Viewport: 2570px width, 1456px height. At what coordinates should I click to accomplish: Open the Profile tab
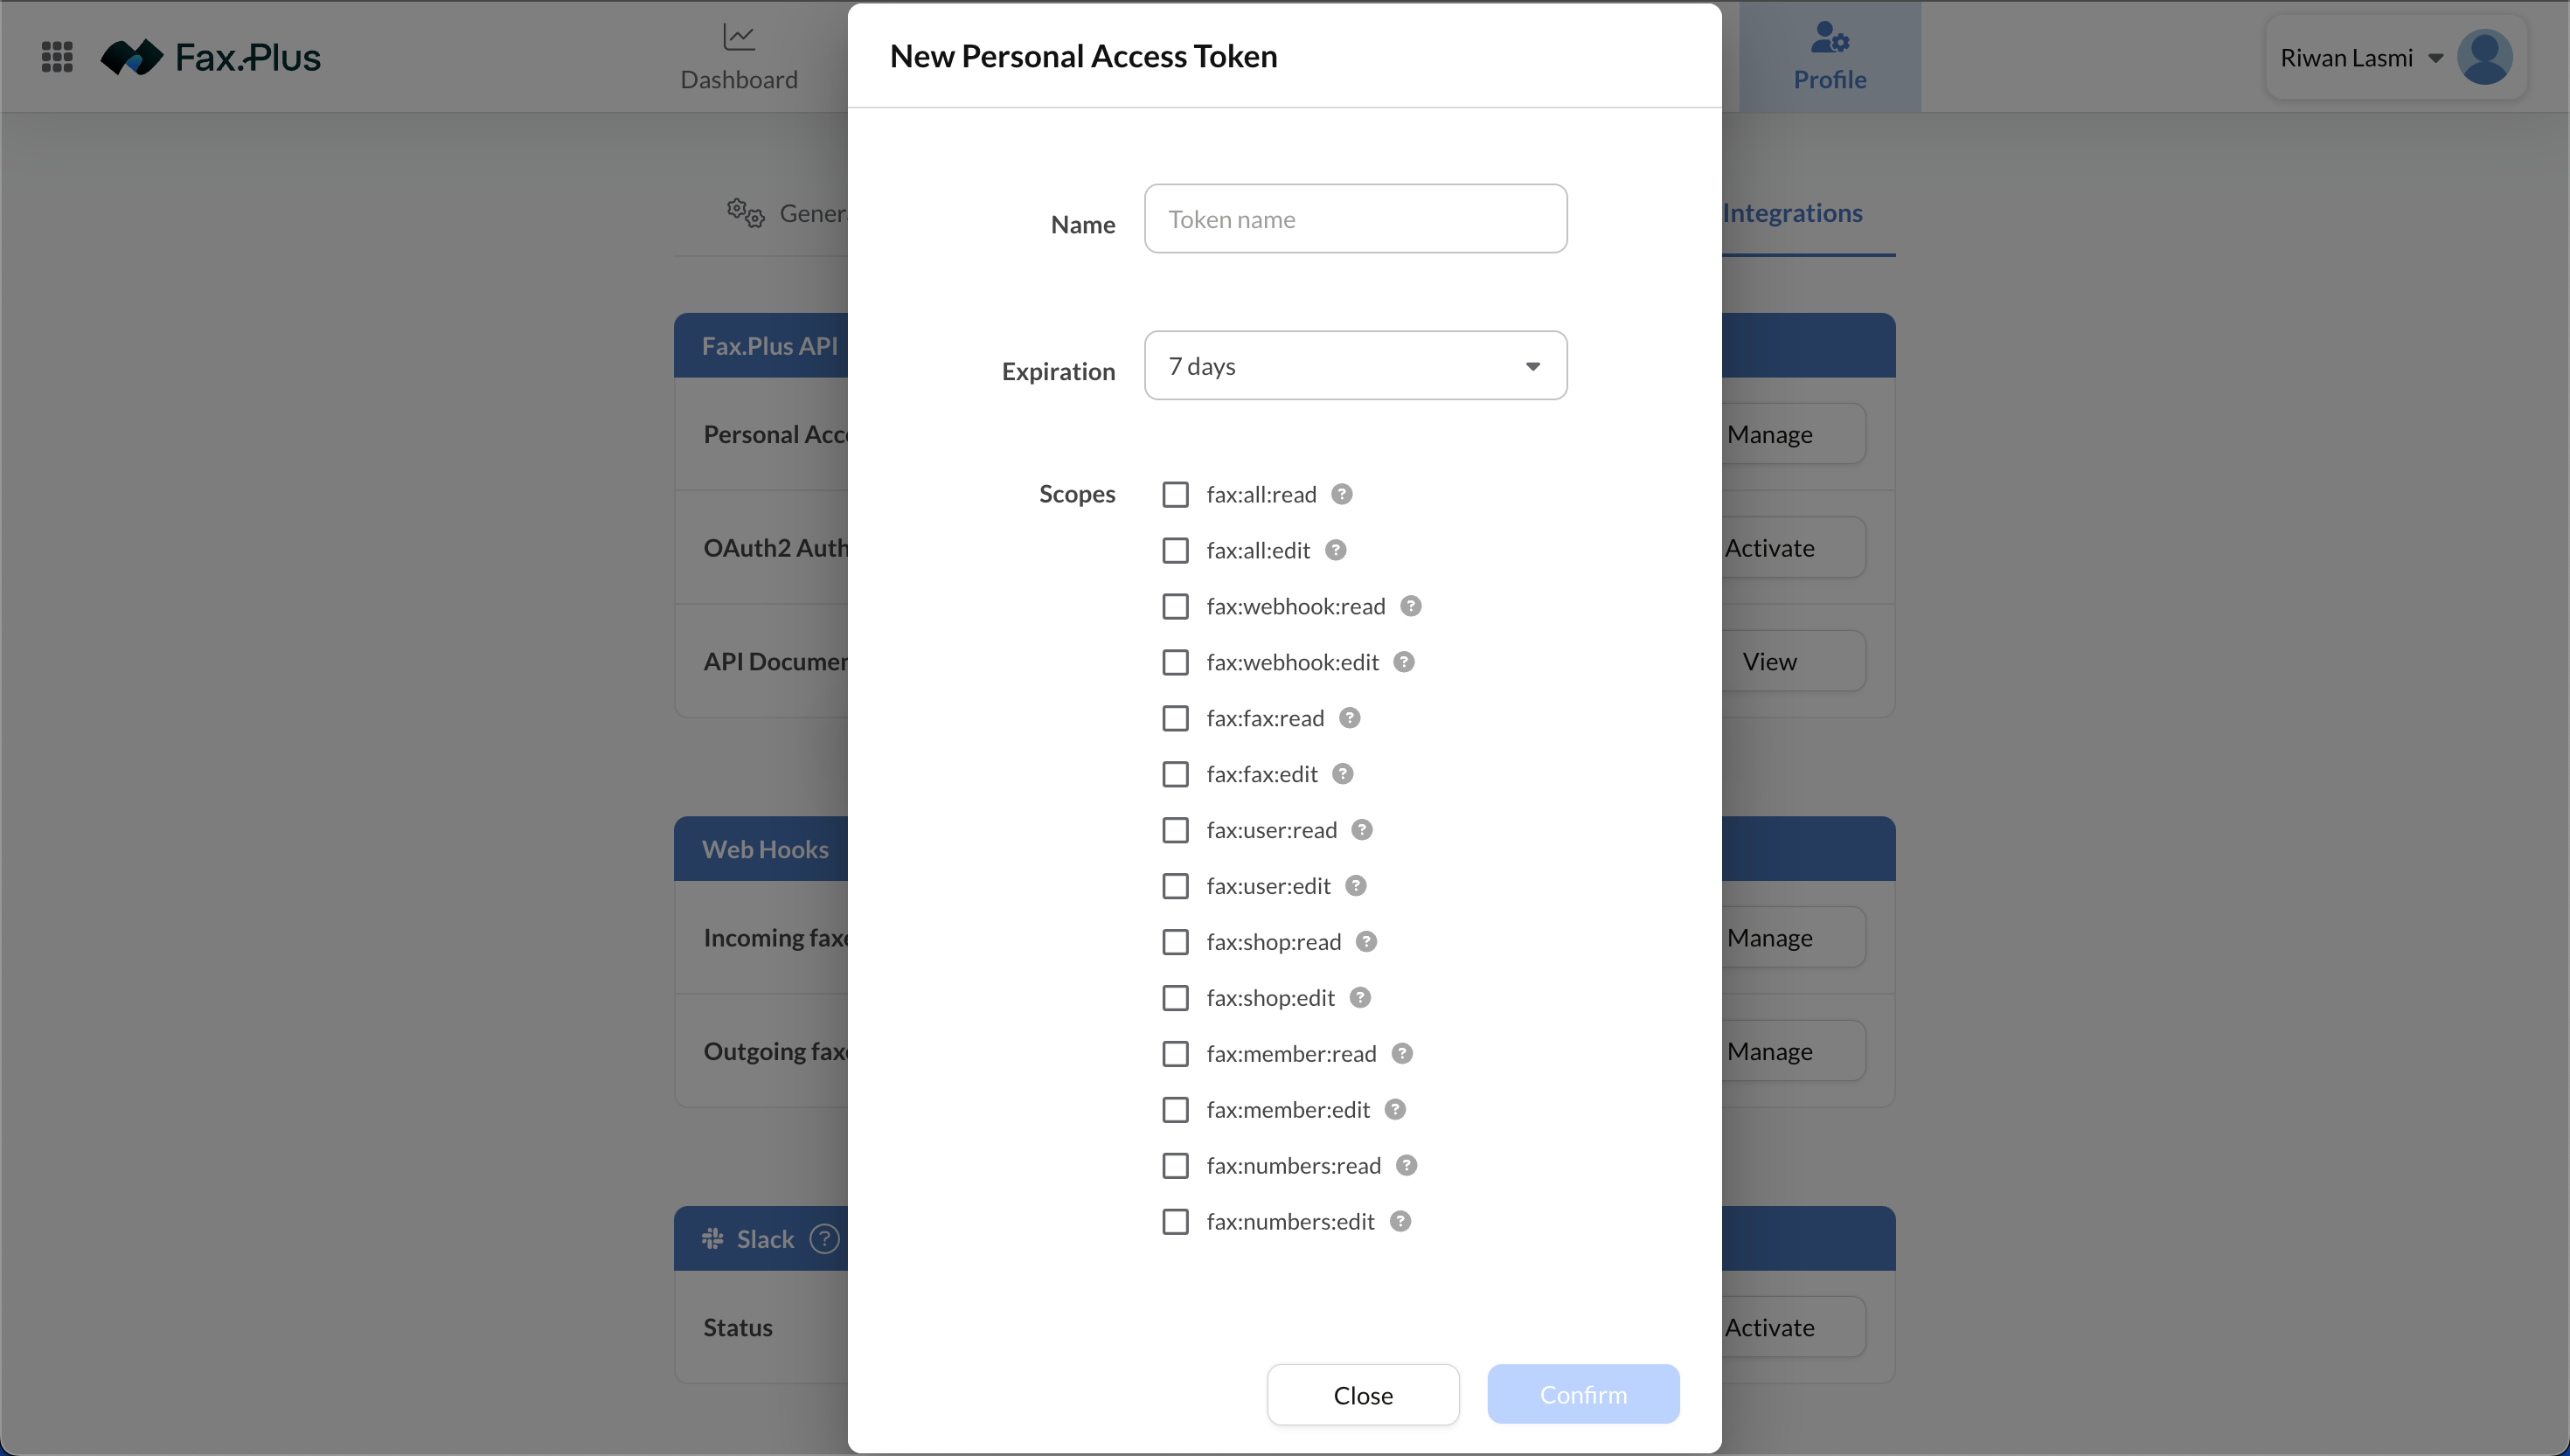[1829, 57]
